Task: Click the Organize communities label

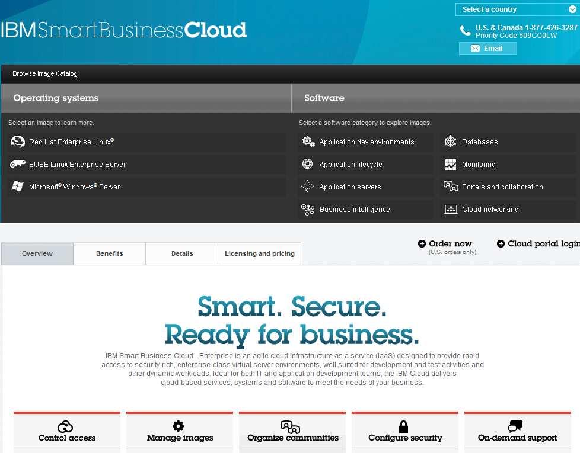Action: pos(293,438)
